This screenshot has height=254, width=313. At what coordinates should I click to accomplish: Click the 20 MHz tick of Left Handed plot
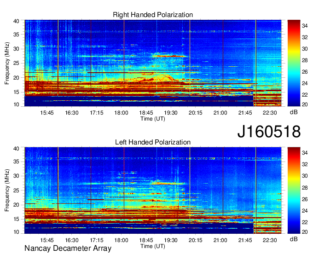tap(16, 205)
